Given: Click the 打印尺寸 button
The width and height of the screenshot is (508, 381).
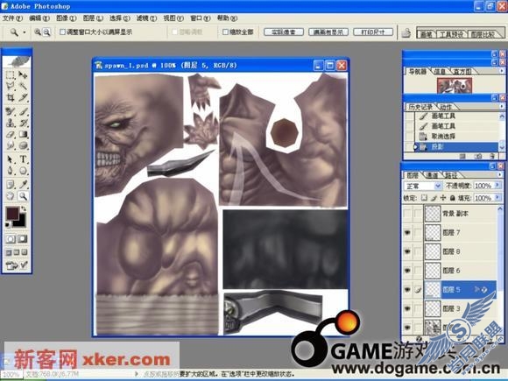Looking at the screenshot, I should tap(373, 32).
